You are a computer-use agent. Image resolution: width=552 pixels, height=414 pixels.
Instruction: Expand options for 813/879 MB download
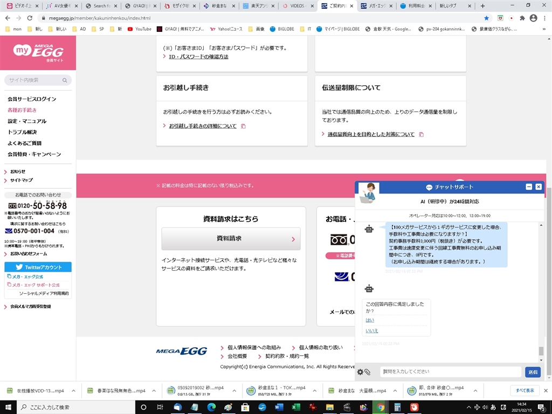click(475, 391)
